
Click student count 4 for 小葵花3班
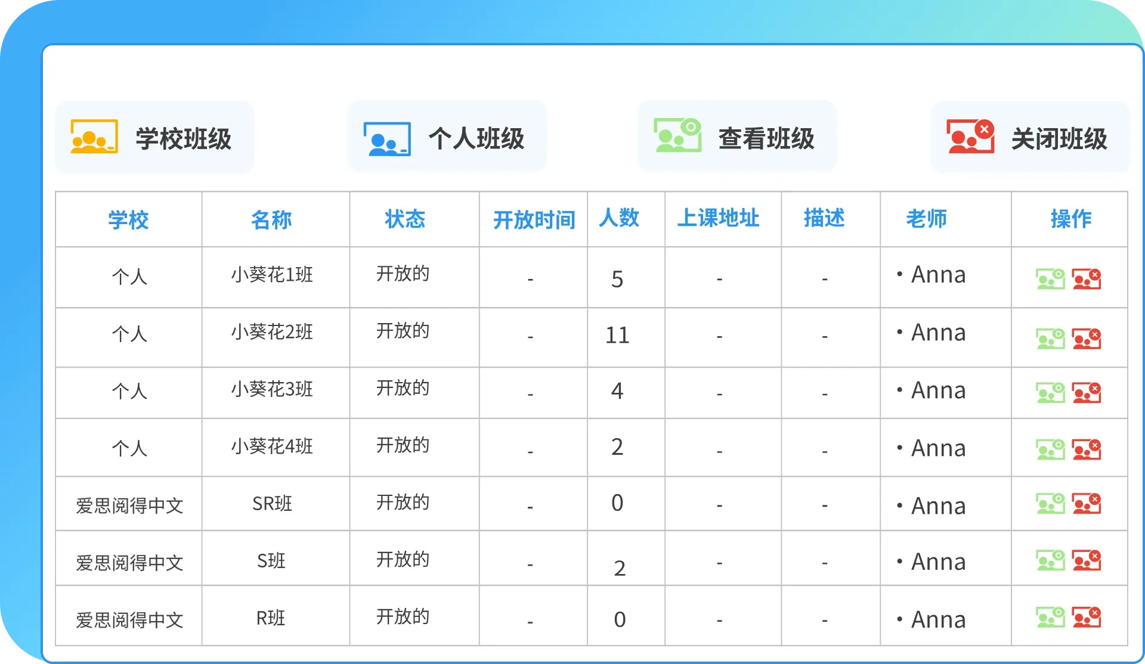[617, 391]
